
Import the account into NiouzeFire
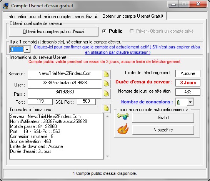click(163, 130)
